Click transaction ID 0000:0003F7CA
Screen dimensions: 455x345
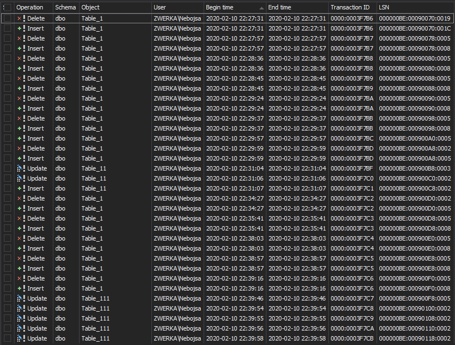(352, 328)
